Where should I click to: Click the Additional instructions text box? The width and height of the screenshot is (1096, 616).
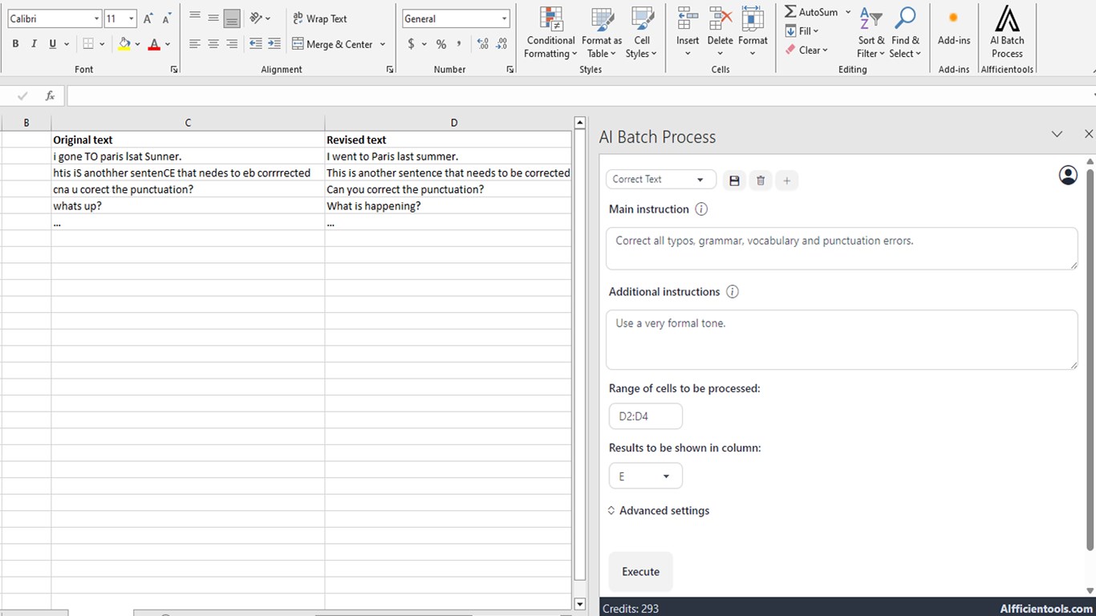(842, 340)
